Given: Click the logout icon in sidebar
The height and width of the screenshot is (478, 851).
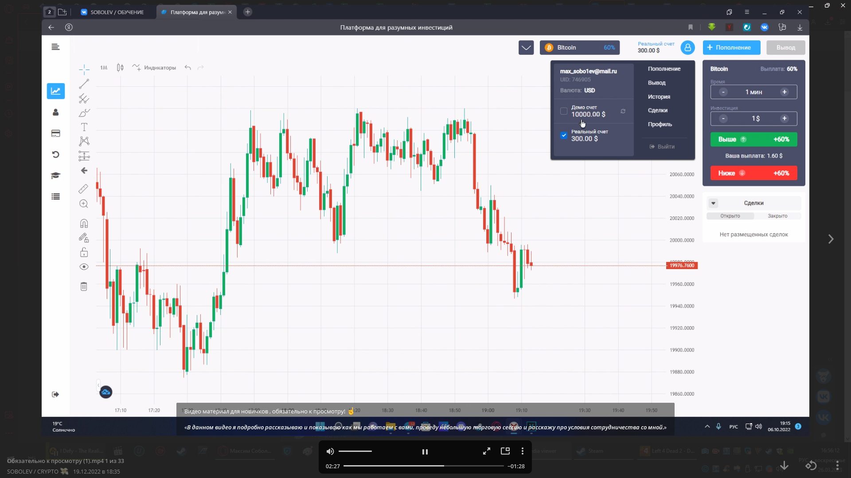Looking at the screenshot, I should [x=55, y=394].
